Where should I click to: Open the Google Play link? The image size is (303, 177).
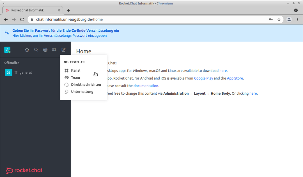tap(203, 78)
